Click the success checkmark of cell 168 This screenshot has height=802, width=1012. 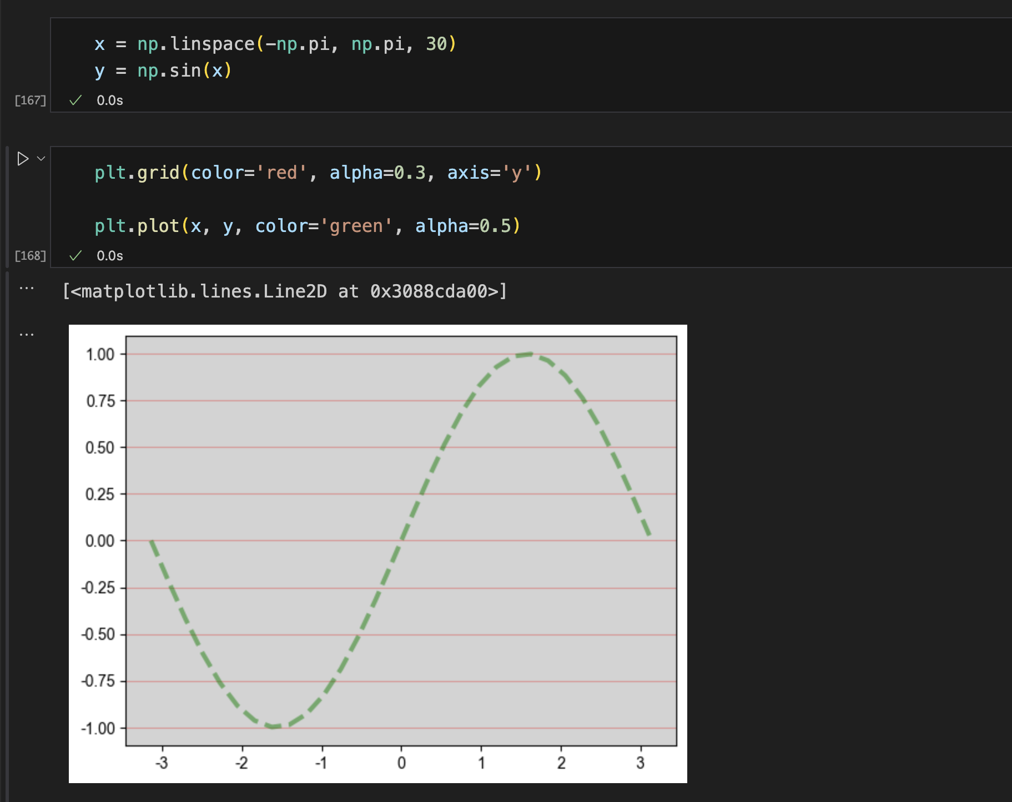75,255
